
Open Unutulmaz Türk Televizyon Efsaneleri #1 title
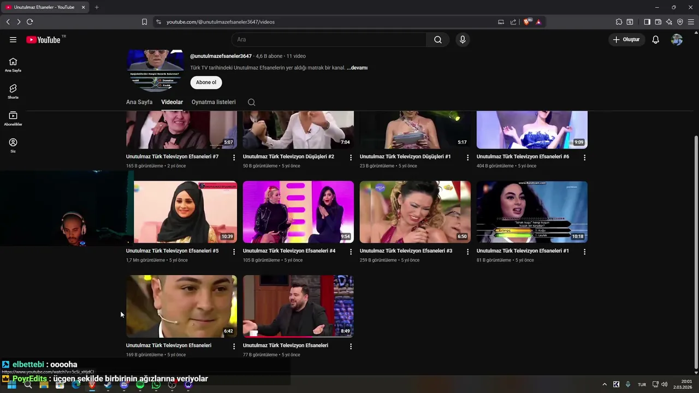tap(523, 251)
